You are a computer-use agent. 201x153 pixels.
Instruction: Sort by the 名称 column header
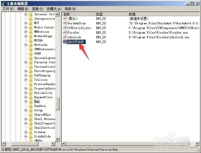[x=78, y=14]
